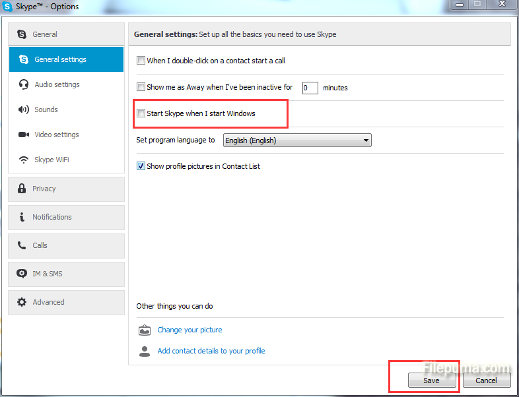Select the Skype WiFi signal icon
Viewport: 519px width, 397px height.
pos(24,160)
